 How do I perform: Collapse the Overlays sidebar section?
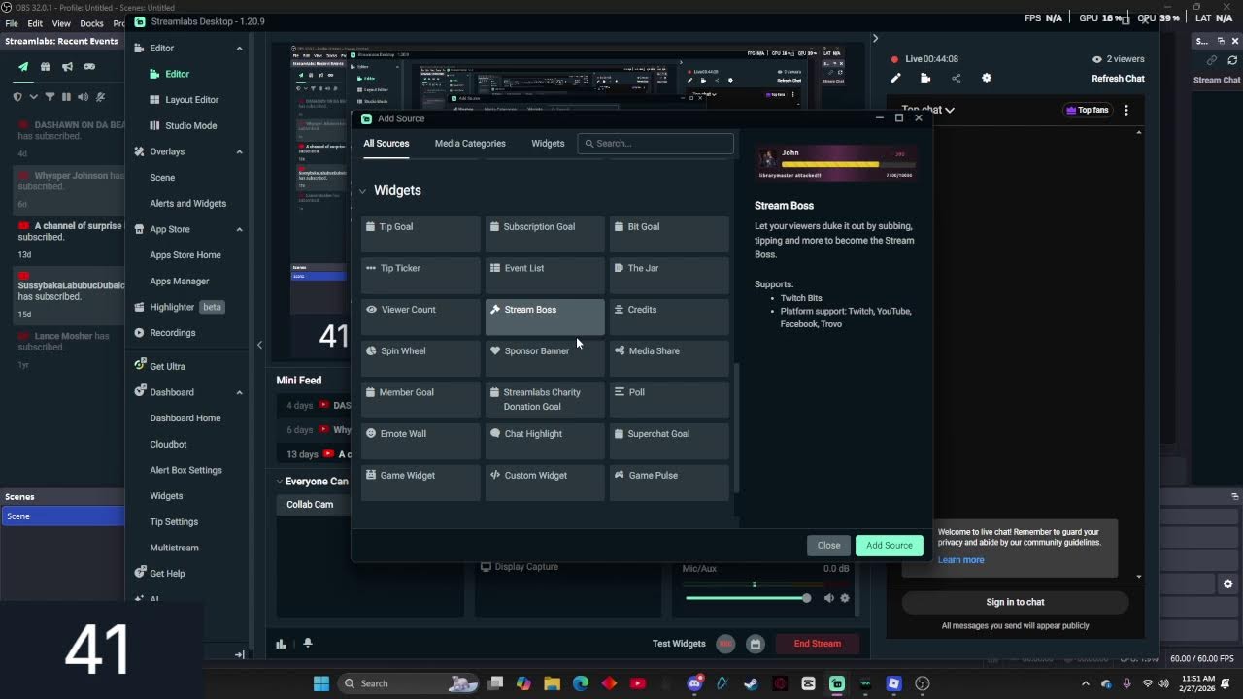tap(239, 151)
